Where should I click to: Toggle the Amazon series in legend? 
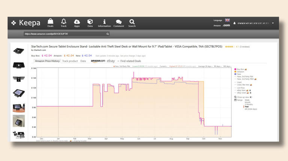pos(240,72)
